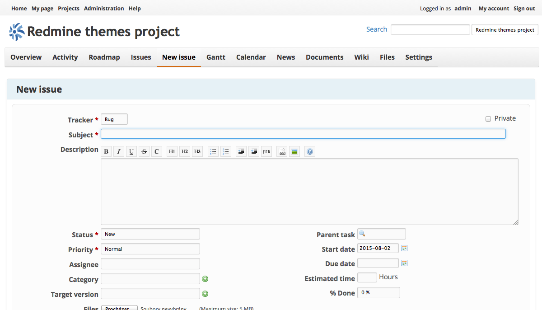This screenshot has height=310, width=542.
Task: Insert preformatted text with pre button
Action: point(266,151)
